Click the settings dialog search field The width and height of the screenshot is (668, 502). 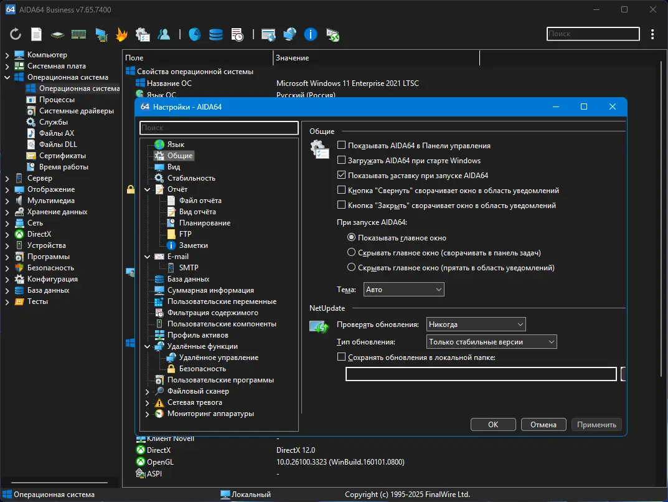219,128
